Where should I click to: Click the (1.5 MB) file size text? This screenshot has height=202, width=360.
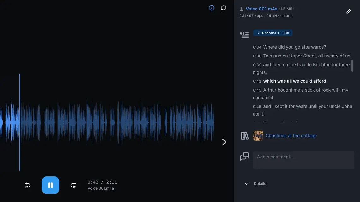tap(286, 9)
